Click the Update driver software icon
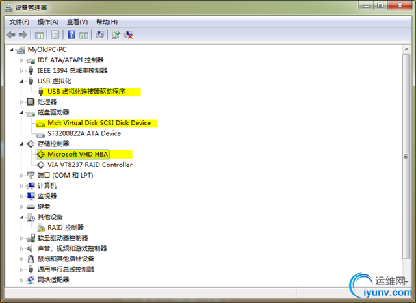 (116, 34)
